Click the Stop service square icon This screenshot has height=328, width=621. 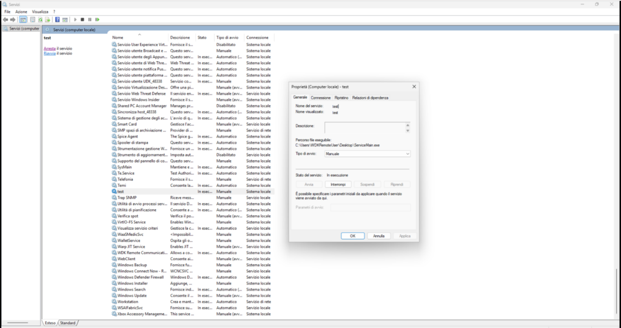click(x=82, y=19)
